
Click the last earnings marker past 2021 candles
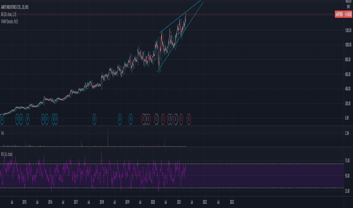point(189,119)
